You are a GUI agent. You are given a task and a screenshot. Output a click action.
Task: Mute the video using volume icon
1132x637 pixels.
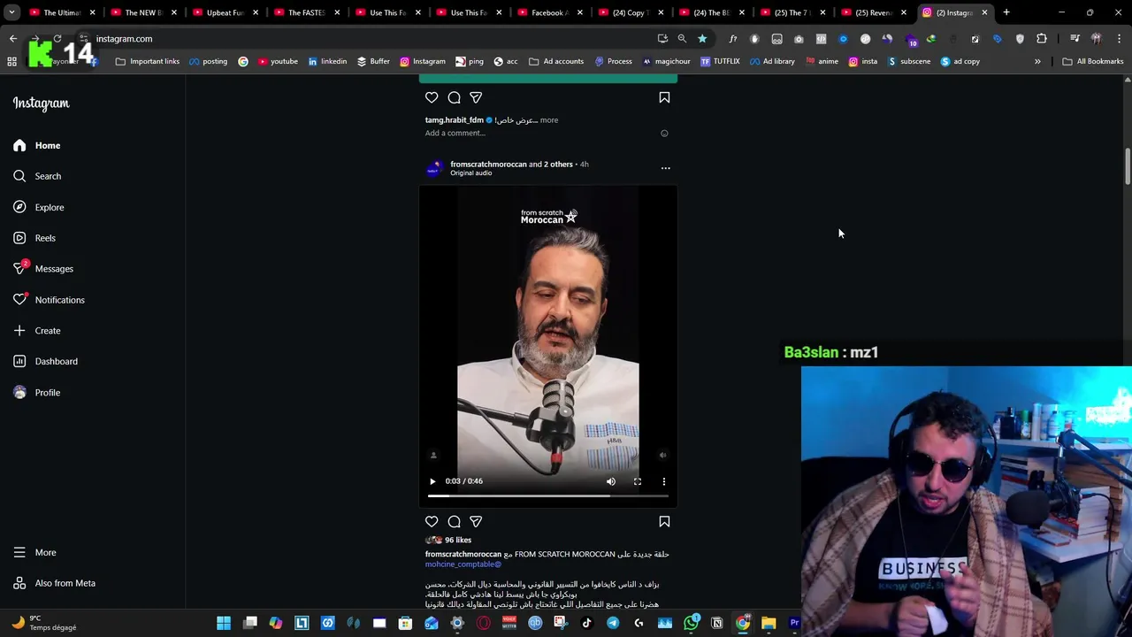[x=610, y=481]
